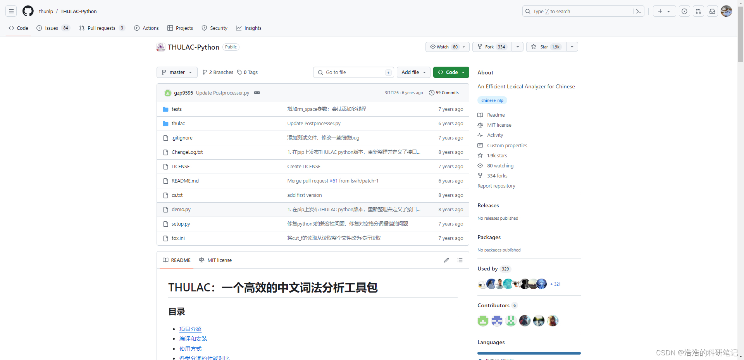
Task: Open first contributor avatar
Action: pos(483,320)
